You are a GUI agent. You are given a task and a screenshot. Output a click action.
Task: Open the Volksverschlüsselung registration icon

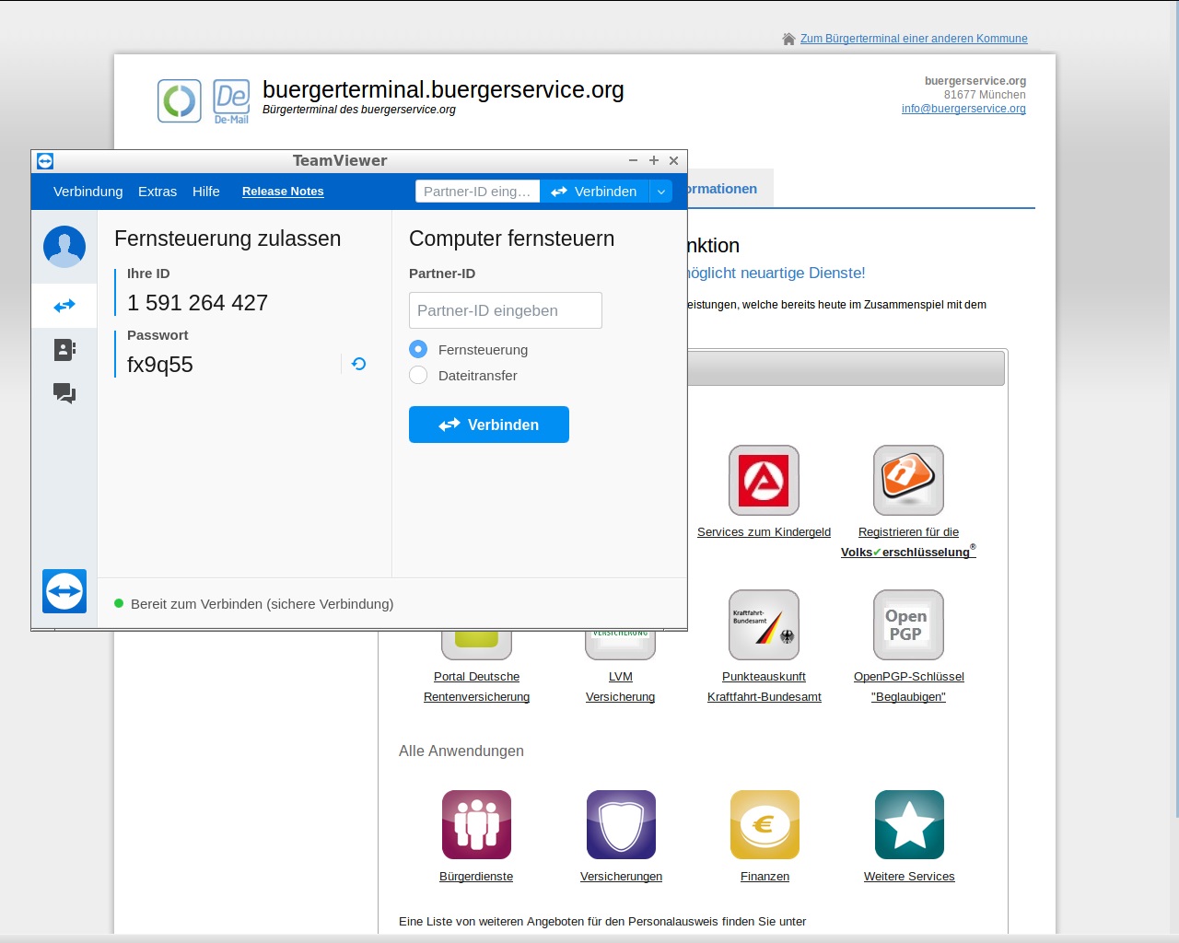(x=908, y=481)
